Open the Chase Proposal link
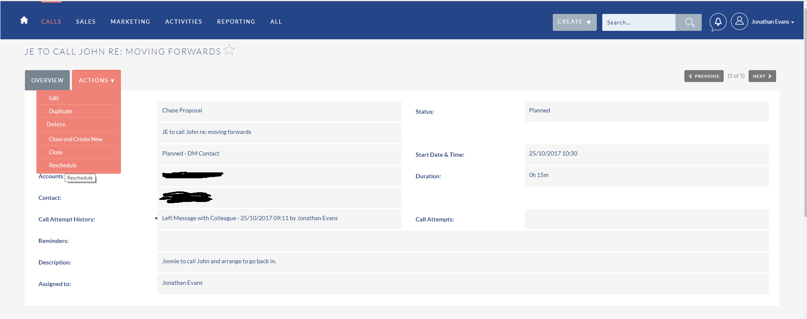Screen dimensions: 807x319 pyautogui.click(x=182, y=110)
